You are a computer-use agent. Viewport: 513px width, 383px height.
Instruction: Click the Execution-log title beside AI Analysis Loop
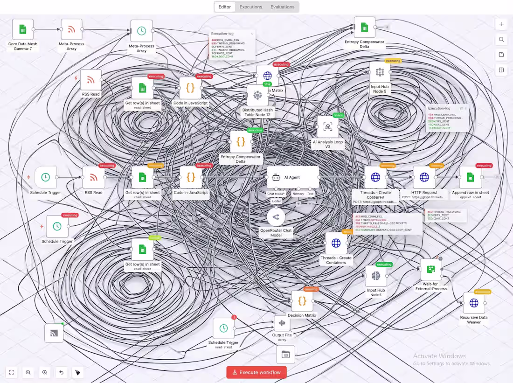pyautogui.click(x=439, y=108)
